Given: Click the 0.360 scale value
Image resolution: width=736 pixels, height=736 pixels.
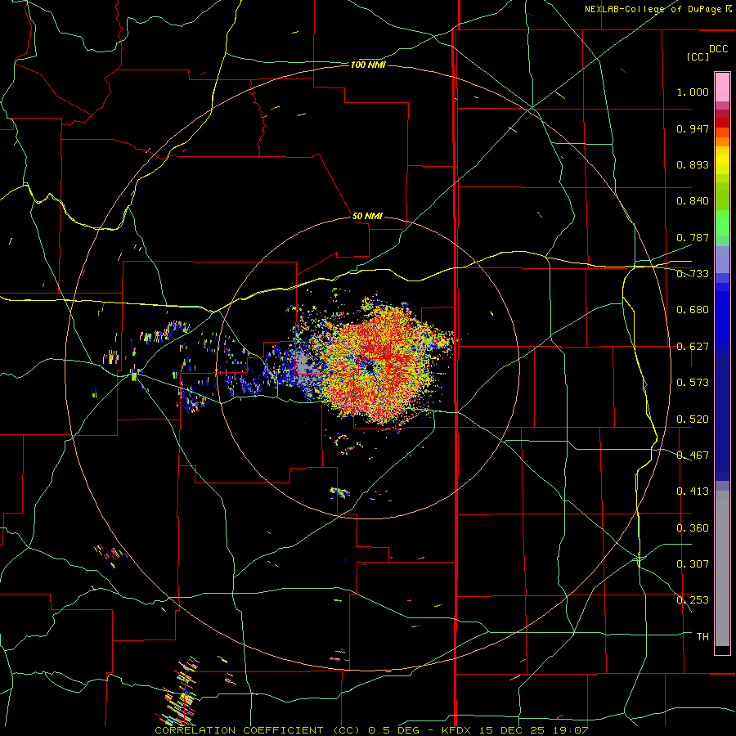Looking at the screenshot, I should coord(693,528).
